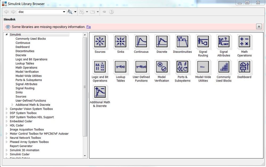Open the Logic and Bit Operations icon

click(100, 67)
